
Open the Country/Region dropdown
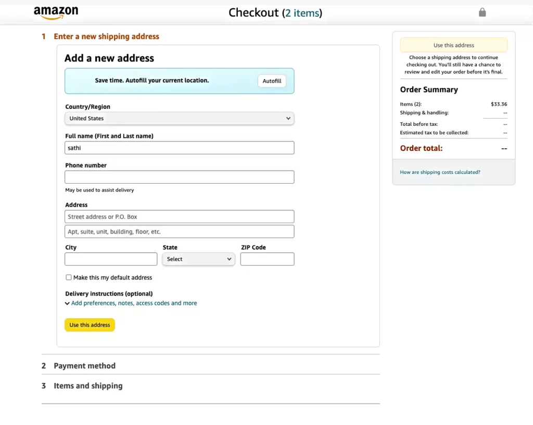pos(179,118)
